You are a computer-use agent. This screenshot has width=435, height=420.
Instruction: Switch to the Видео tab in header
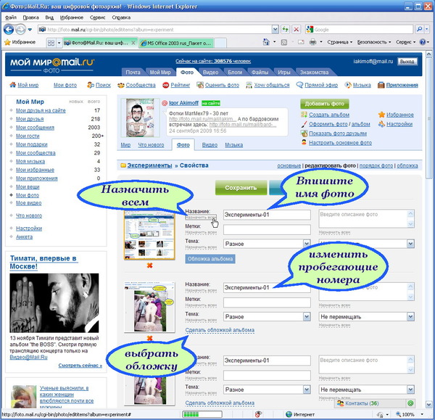coord(210,72)
